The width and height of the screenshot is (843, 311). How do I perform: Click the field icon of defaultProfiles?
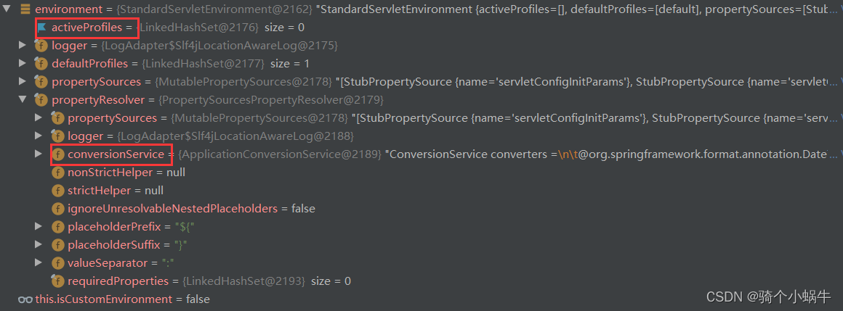coord(41,64)
